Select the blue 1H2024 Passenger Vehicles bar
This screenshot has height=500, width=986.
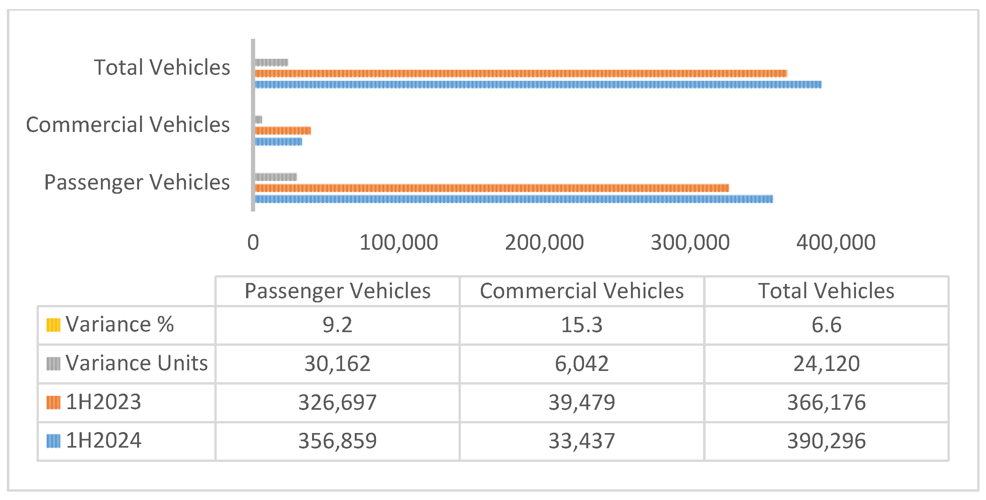pyautogui.click(x=514, y=199)
